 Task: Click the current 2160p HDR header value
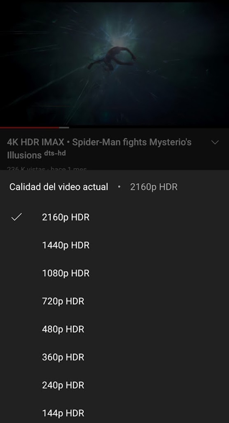coord(154,187)
